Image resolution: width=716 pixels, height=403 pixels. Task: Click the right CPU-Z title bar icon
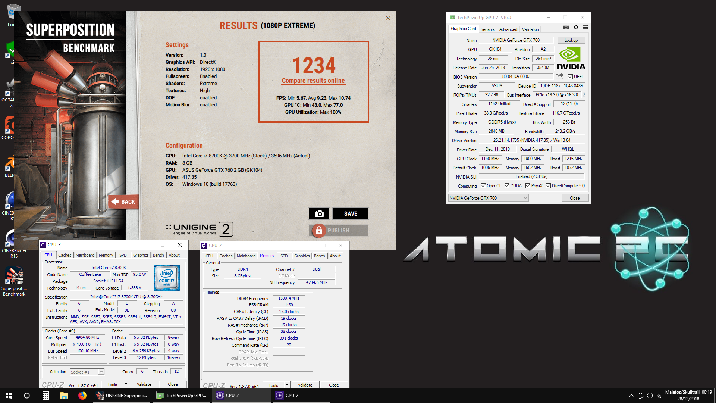point(204,246)
